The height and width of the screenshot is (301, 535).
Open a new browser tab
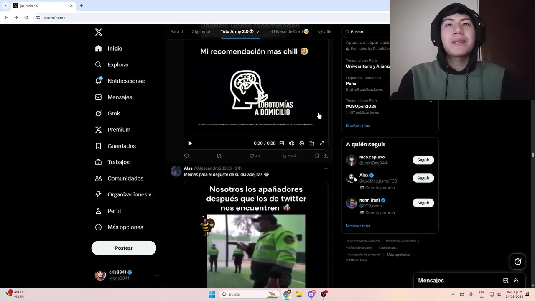(x=81, y=5)
